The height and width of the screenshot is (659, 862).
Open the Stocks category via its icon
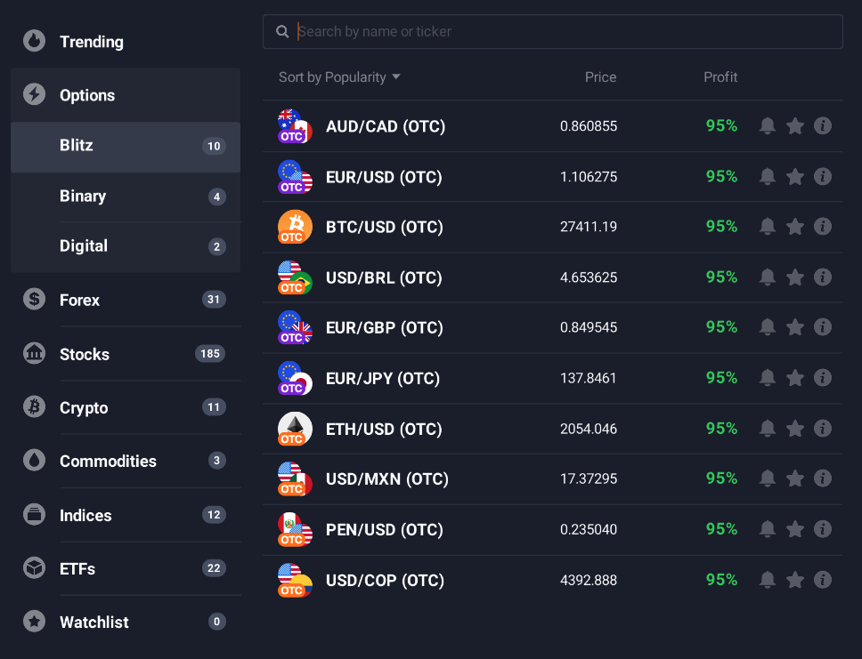pyautogui.click(x=34, y=353)
